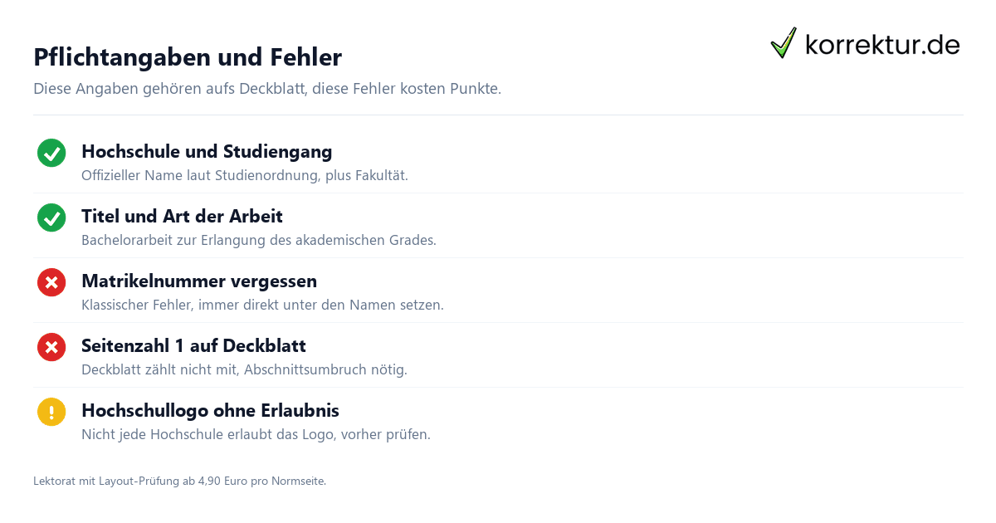The height and width of the screenshot is (523, 996).
Task: Click the Abschnittsumbruch nötig description line
Action: [244, 369]
